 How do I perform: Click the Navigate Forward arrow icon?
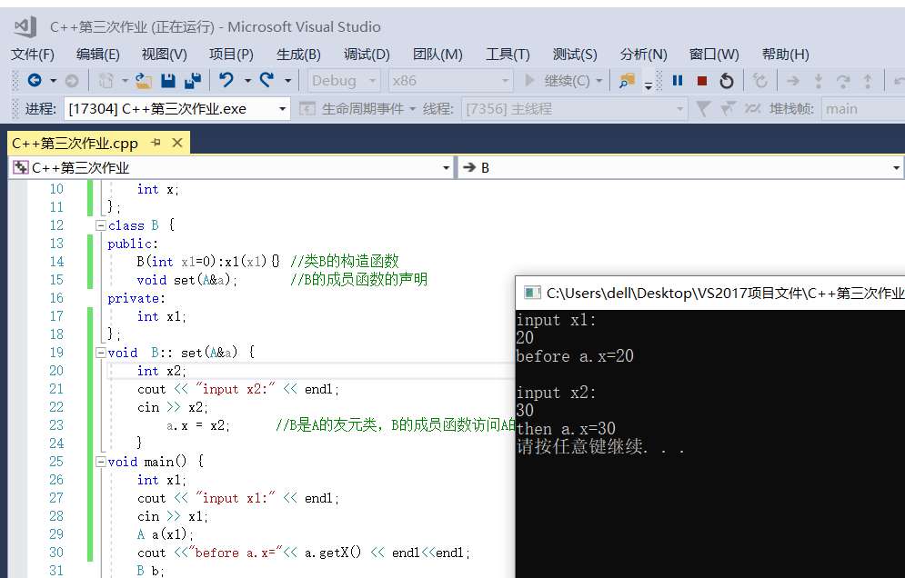72,81
